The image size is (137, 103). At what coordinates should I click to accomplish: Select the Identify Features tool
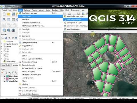pyautogui.click(x=4, y=19)
